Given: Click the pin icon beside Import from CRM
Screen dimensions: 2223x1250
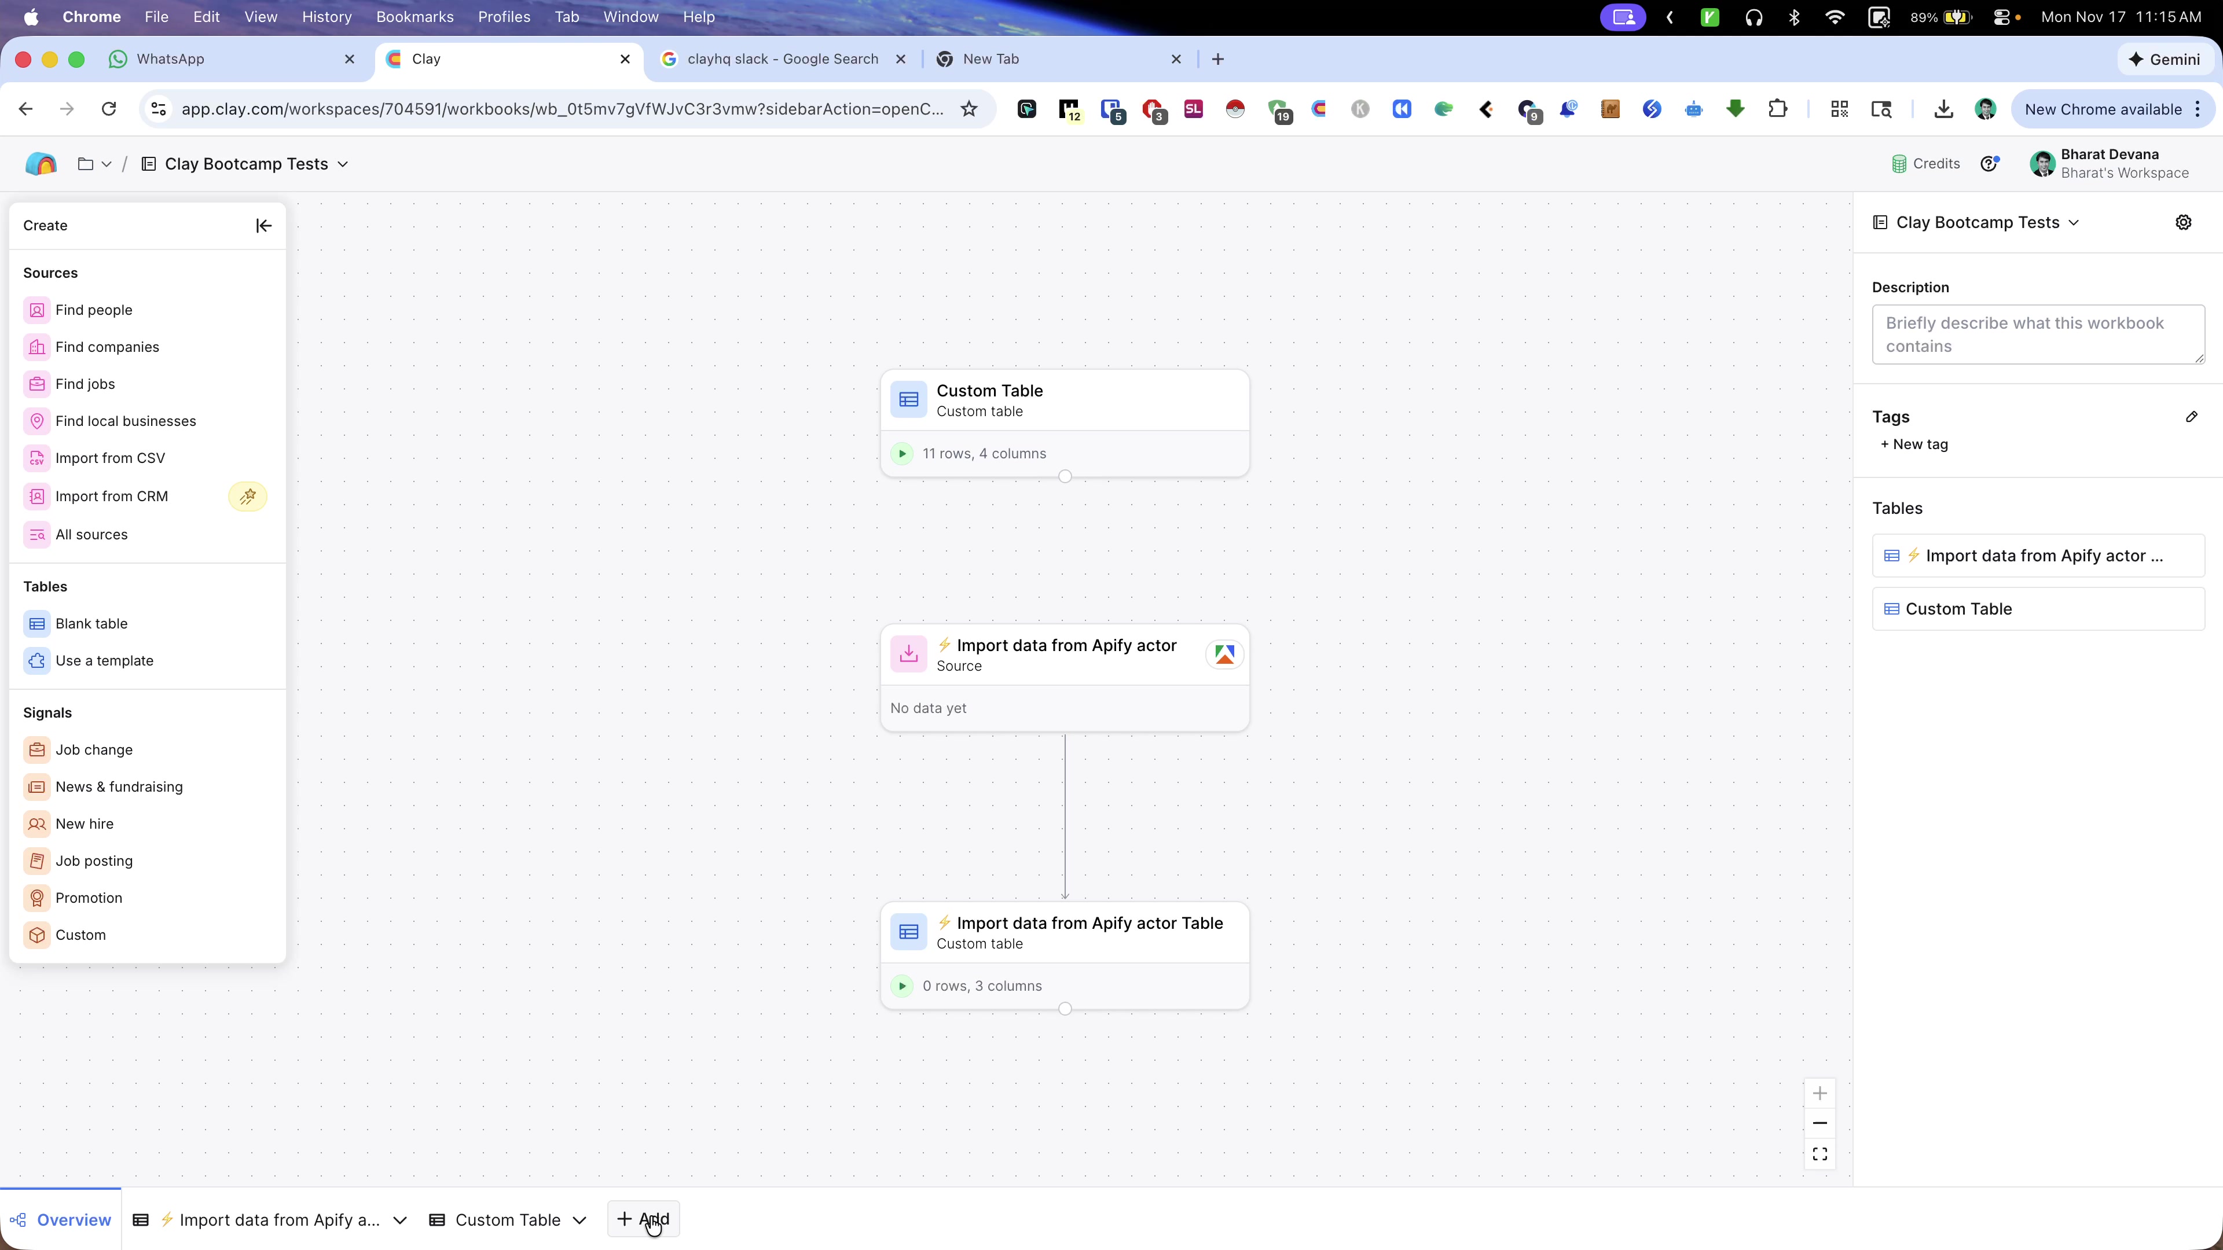Looking at the screenshot, I should point(248,496).
